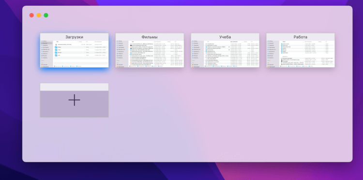Click the plus icon to add a new tab
Viewport: 363px width, 180px height.
pos(74,100)
